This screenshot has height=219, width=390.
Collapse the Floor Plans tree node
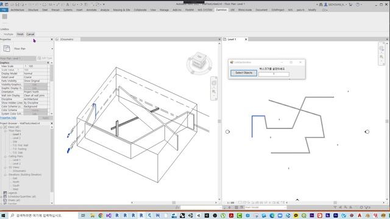point(5,131)
